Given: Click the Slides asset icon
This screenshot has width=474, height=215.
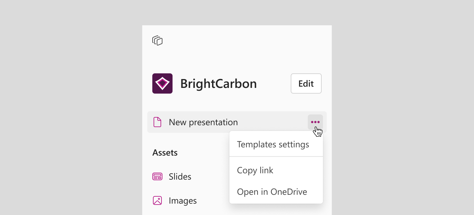Looking at the screenshot, I should tap(157, 176).
